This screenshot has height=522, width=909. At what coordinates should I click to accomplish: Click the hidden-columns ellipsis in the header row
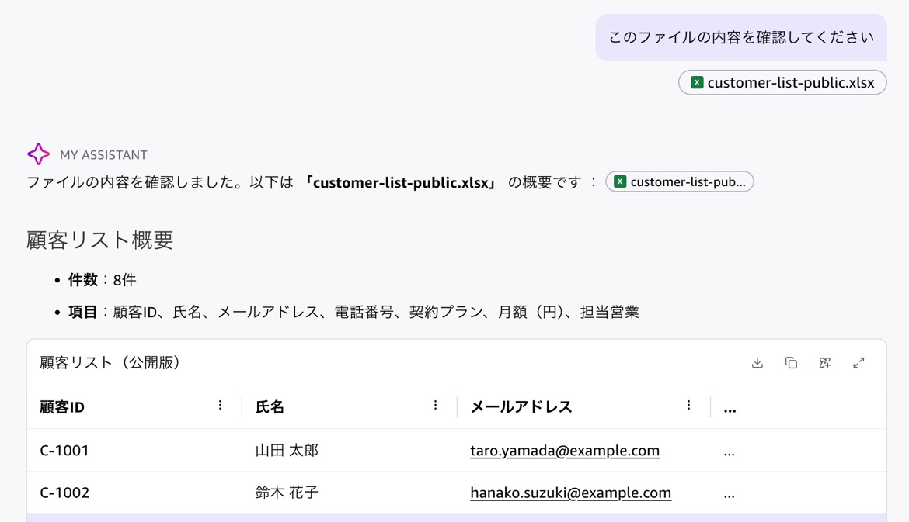click(730, 410)
